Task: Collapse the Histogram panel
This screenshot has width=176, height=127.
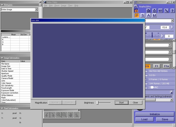Action: (x=2, y=5)
